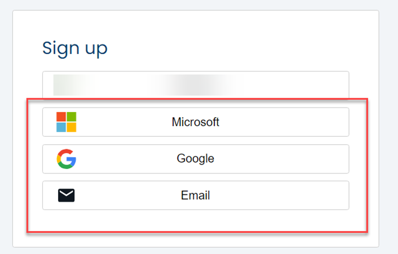The width and height of the screenshot is (398, 254).
Task: Sign up using the Microsoft button
Action: pyautogui.click(x=195, y=122)
